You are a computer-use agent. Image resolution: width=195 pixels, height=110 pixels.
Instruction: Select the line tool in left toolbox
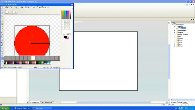click(x=2, y=48)
